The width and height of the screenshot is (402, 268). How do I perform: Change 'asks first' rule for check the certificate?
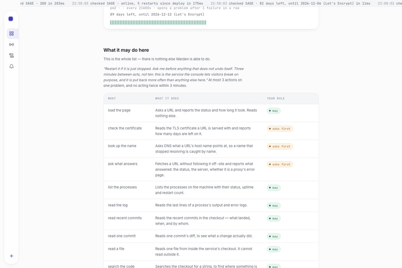click(280, 129)
